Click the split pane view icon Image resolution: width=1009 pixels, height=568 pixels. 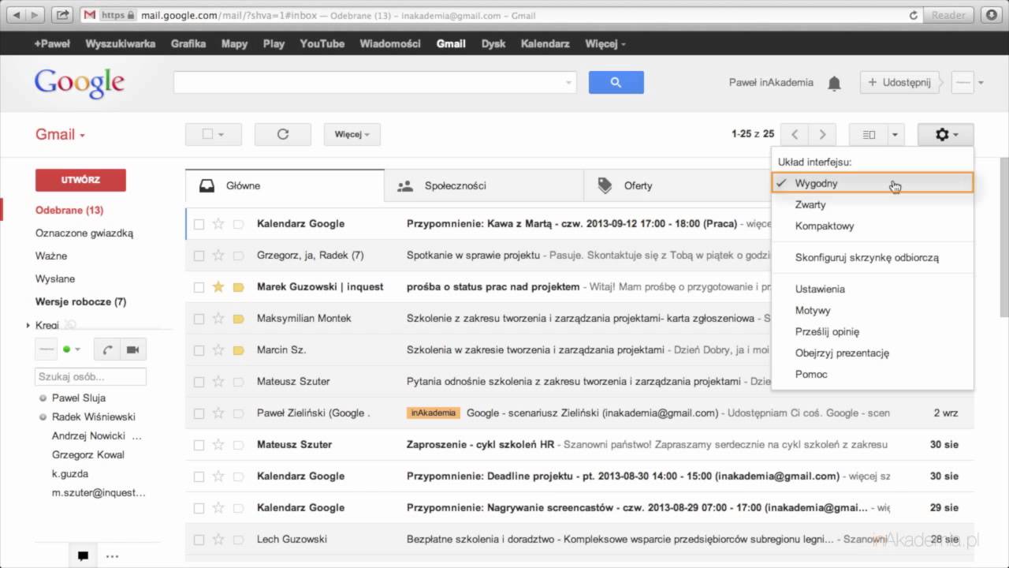click(x=869, y=135)
